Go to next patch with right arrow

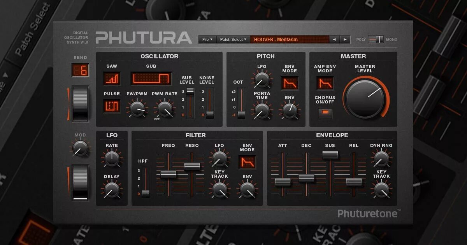345,39
